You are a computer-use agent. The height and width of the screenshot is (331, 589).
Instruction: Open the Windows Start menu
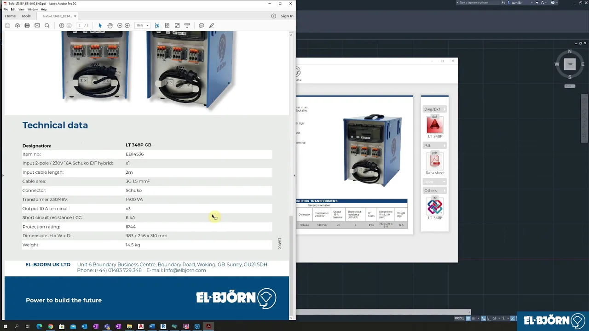6,326
